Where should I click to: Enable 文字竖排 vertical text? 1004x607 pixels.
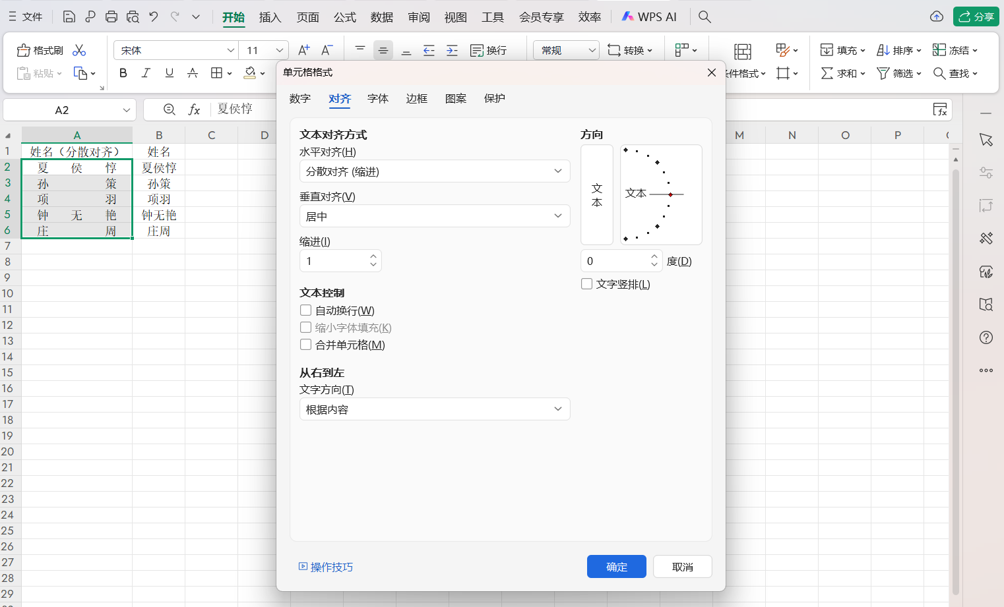coord(586,283)
